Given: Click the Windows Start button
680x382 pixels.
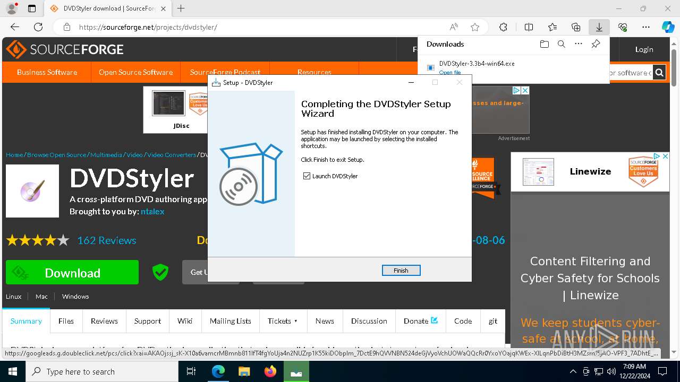Looking at the screenshot, I should pos(13,371).
